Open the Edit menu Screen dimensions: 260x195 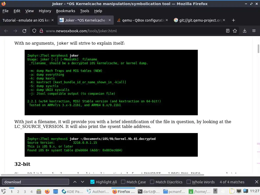click(17, 11)
